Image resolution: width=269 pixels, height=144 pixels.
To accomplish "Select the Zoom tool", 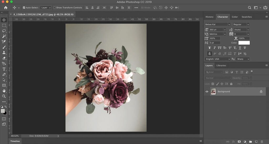I will (x=4, y=96).
